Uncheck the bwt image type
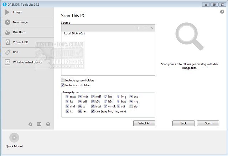Screen dimensions: 228x156 (118, 101)
